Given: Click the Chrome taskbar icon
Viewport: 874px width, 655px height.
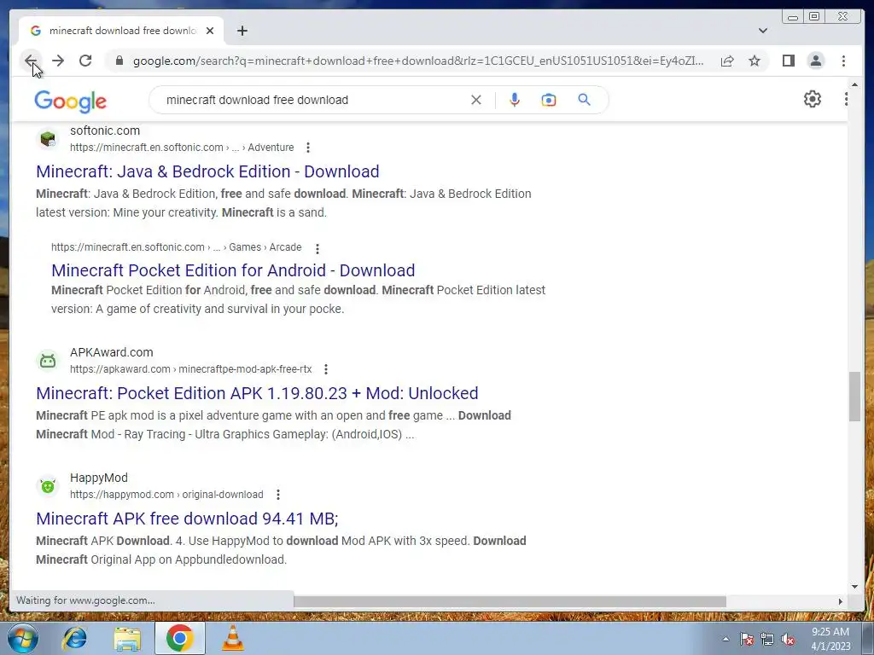Looking at the screenshot, I should point(179,638).
